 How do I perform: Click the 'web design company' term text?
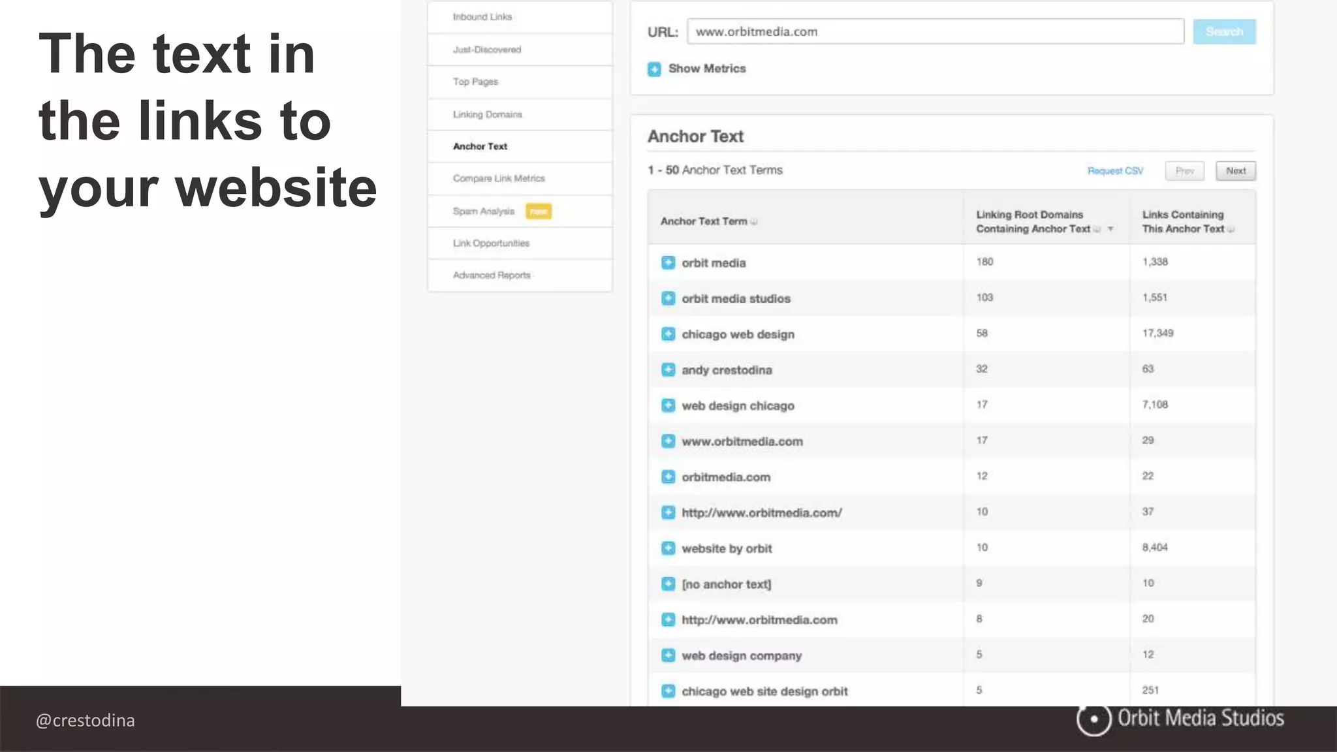click(x=742, y=656)
